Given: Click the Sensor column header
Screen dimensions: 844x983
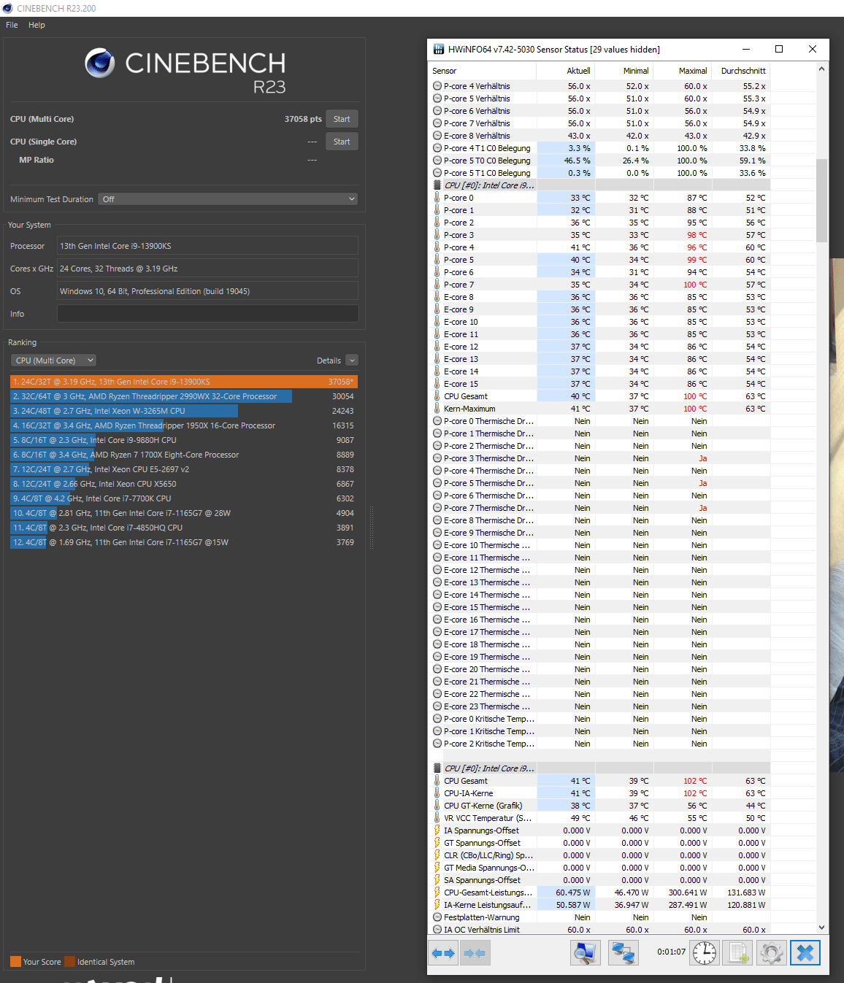Looking at the screenshot, I should (x=482, y=71).
